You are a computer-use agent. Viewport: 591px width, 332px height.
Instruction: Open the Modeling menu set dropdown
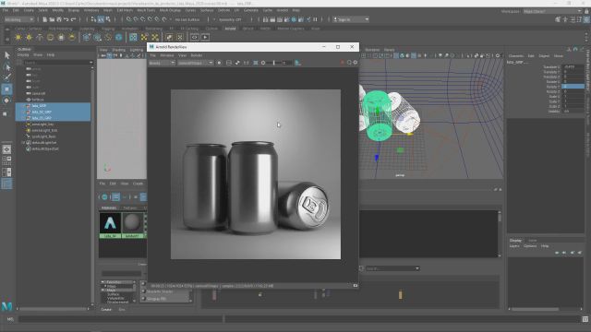coord(18,19)
